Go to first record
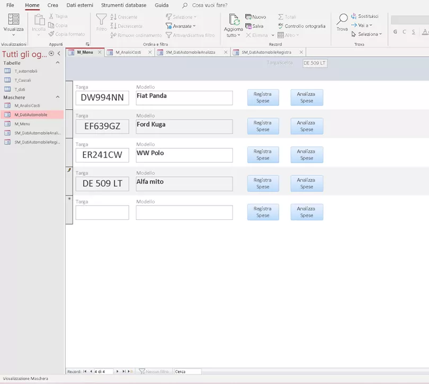Image resolution: width=429 pixels, height=384 pixels. pos(85,371)
